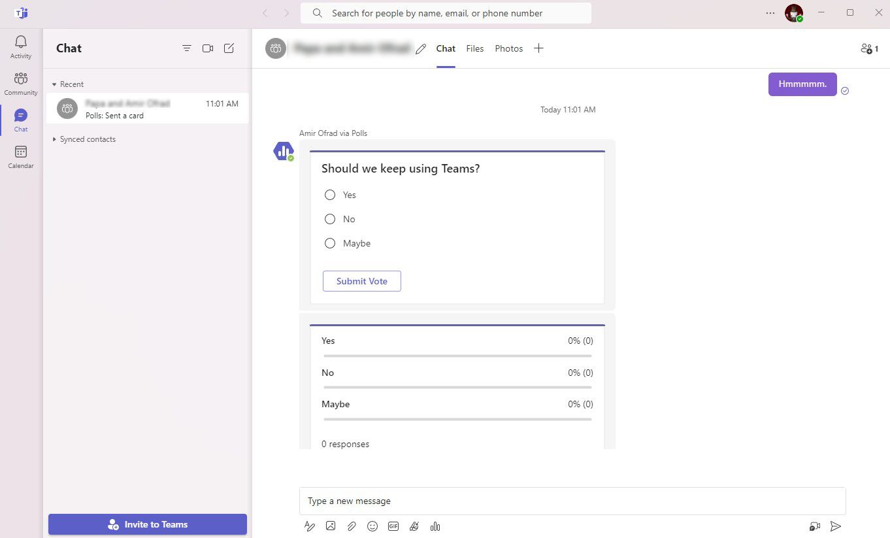Record a video clip message
The height and width of the screenshot is (538, 890).
coord(814,526)
